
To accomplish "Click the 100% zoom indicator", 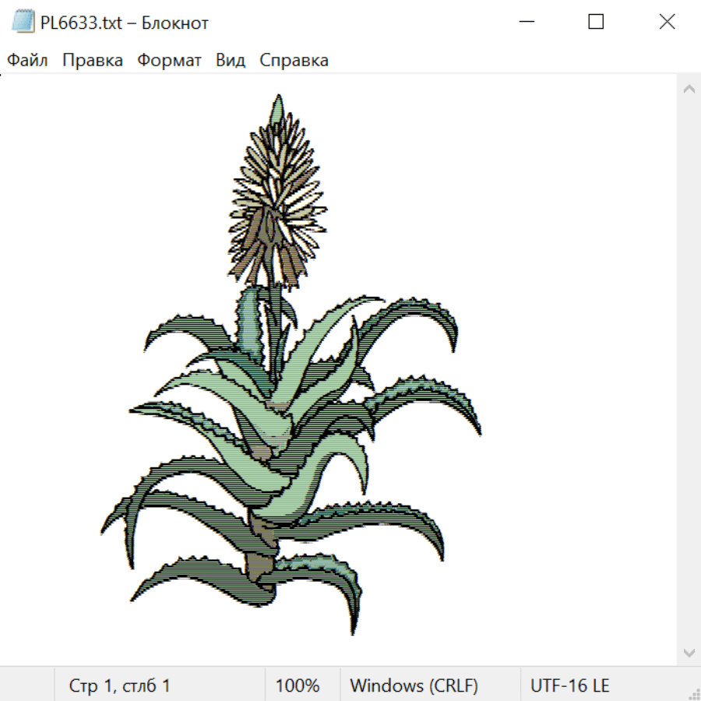I will pos(298,685).
